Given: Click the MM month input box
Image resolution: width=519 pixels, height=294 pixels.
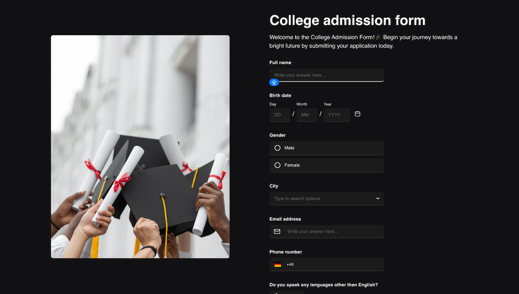Looking at the screenshot, I should 307,114.
